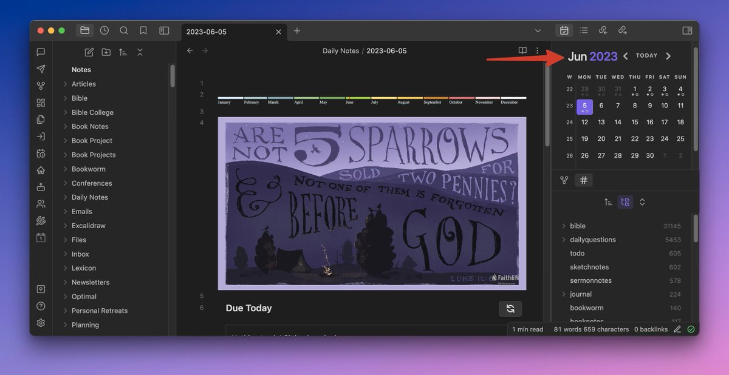
Task: Refresh the Due Today task list
Action: 510,309
